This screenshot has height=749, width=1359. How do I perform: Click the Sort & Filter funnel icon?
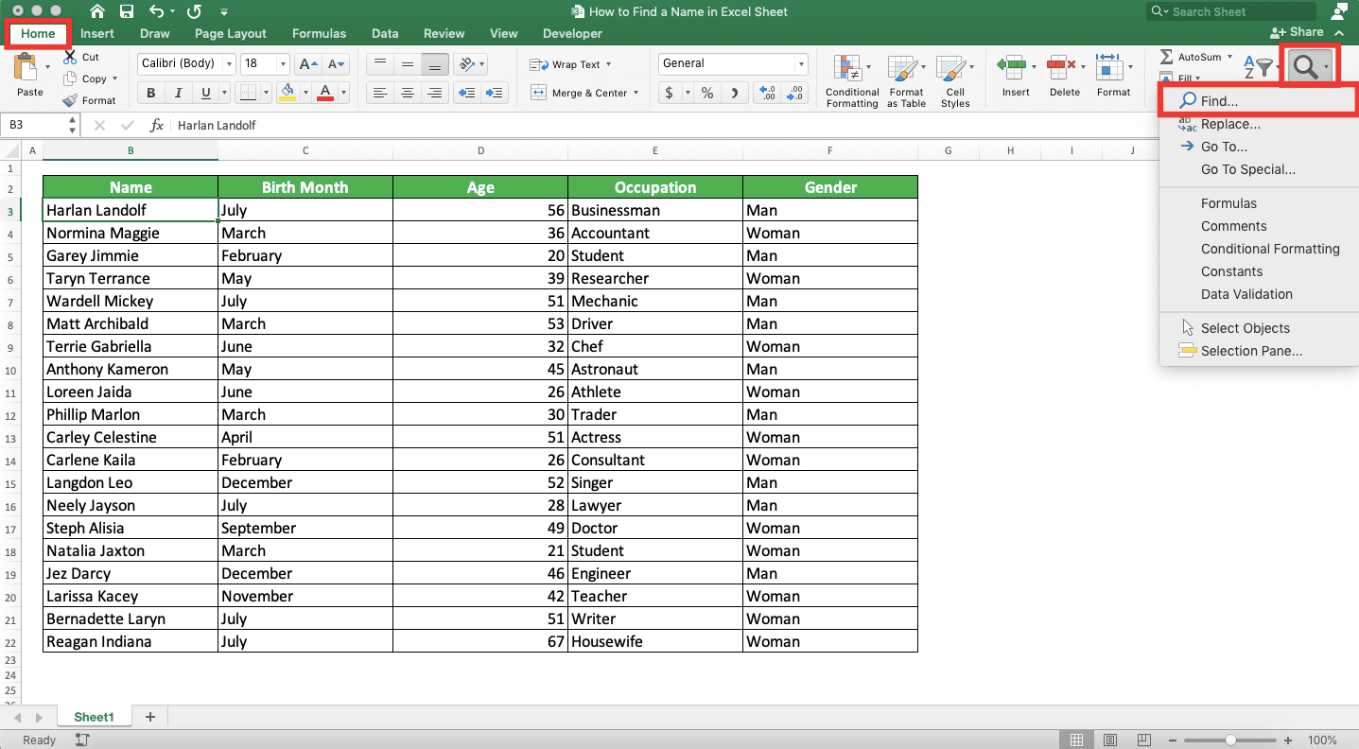click(1262, 68)
